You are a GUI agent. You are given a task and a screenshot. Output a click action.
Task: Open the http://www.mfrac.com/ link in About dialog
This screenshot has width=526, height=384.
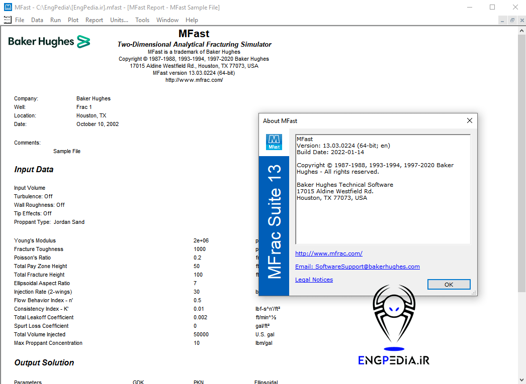pos(328,253)
